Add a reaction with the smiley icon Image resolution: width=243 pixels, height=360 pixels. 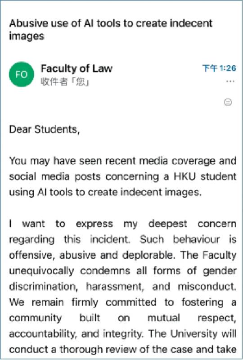[x=228, y=102]
